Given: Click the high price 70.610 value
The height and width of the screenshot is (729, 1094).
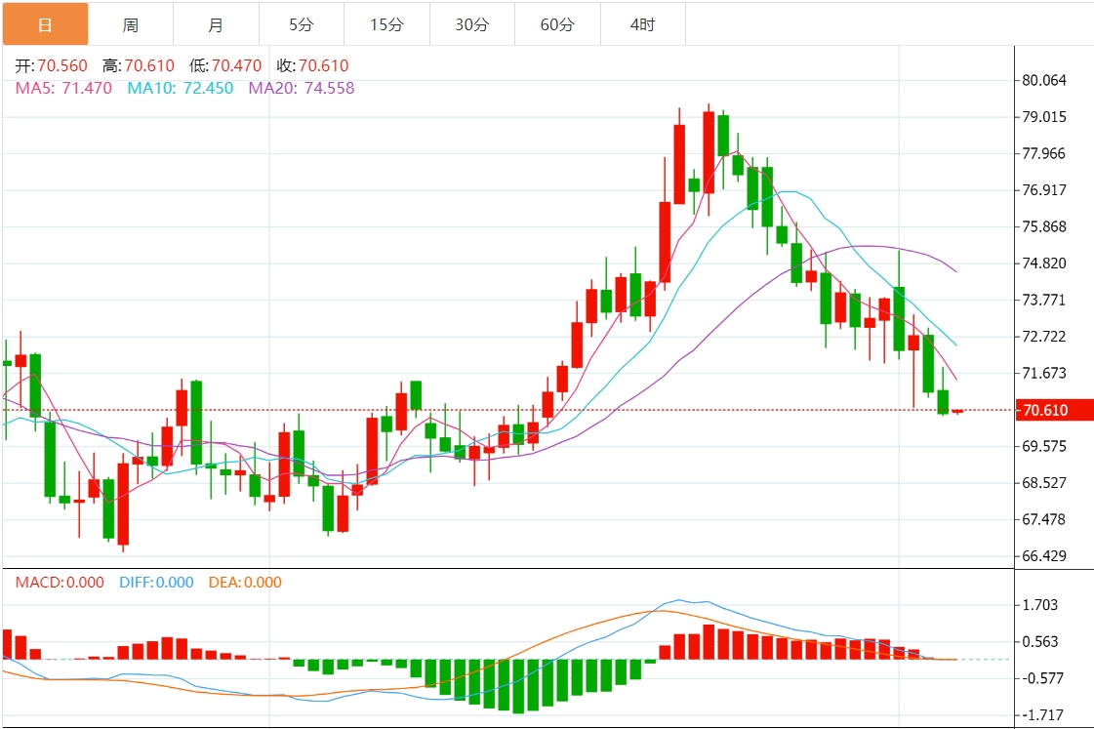Looking at the screenshot, I should point(149,65).
